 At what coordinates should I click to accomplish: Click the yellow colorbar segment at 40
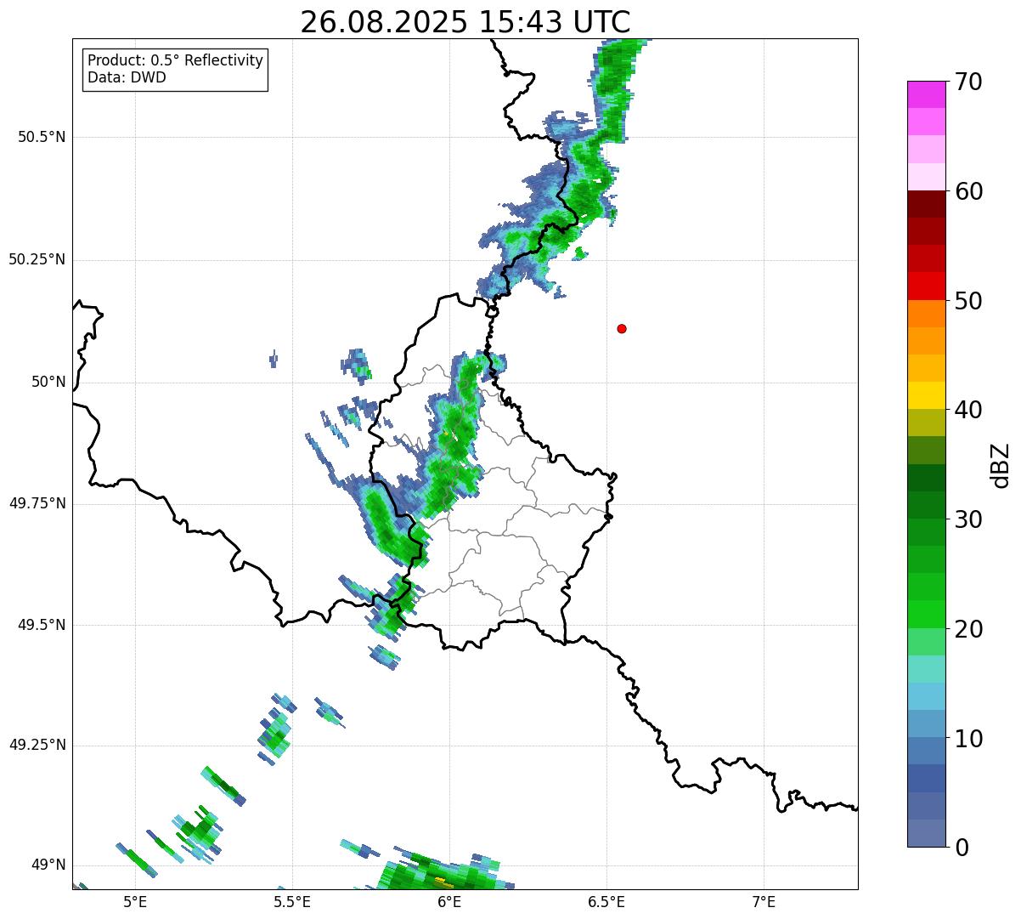pyautogui.click(x=927, y=395)
